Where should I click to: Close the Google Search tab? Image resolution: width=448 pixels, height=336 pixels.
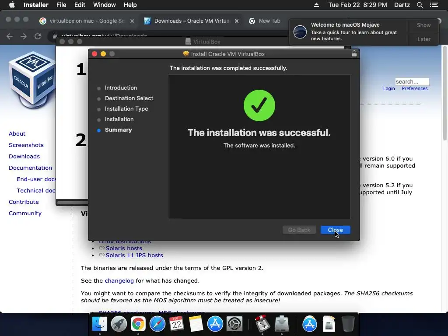pyautogui.click(x=132, y=21)
